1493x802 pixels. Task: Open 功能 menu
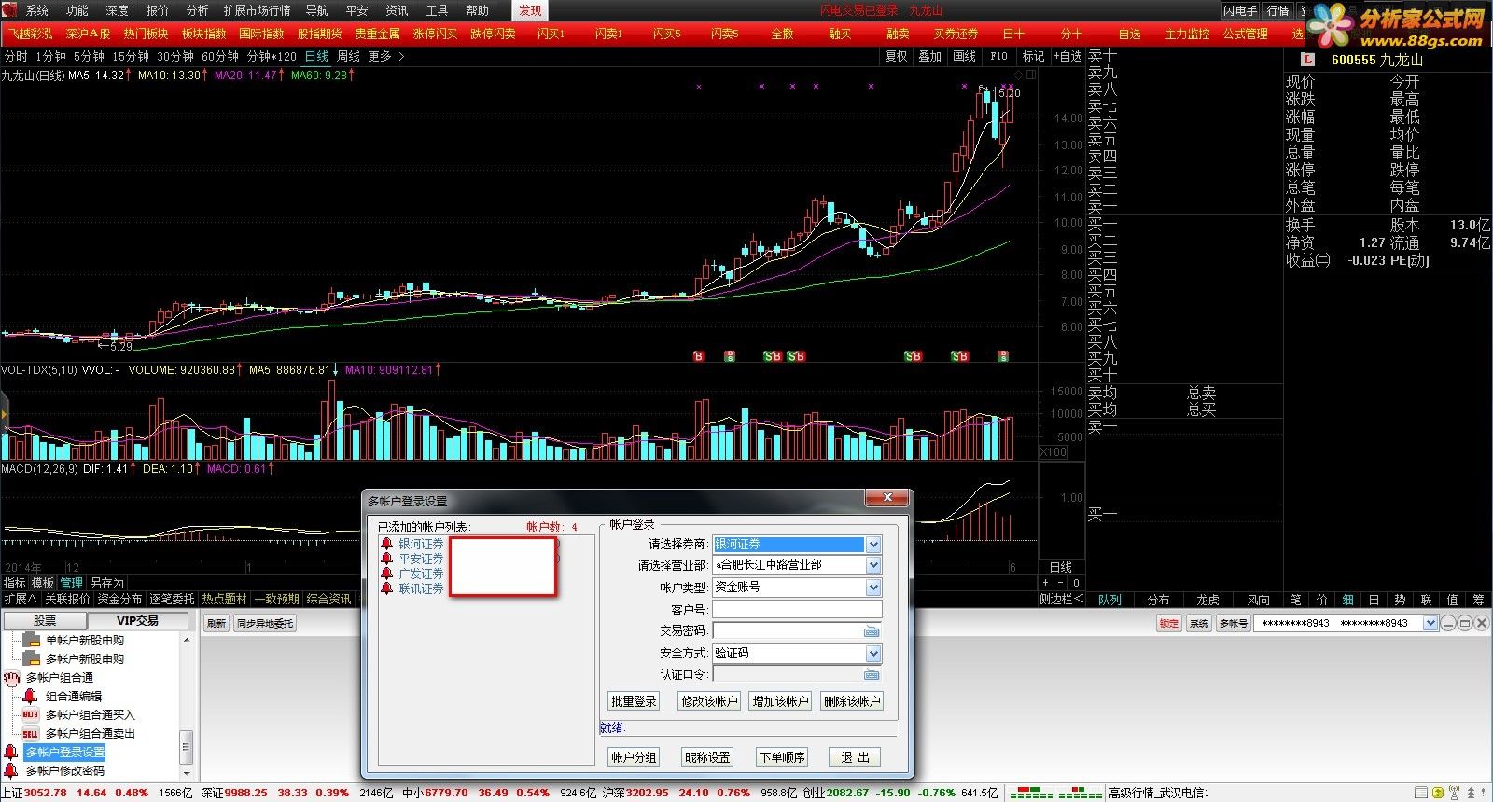coord(77,10)
